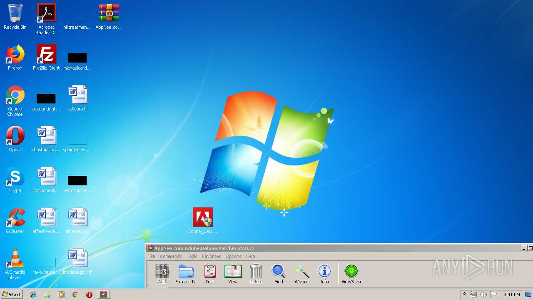The image size is (533, 300).
Task: Click the View toolbar button in WinRAR
Action: point(233,274)
